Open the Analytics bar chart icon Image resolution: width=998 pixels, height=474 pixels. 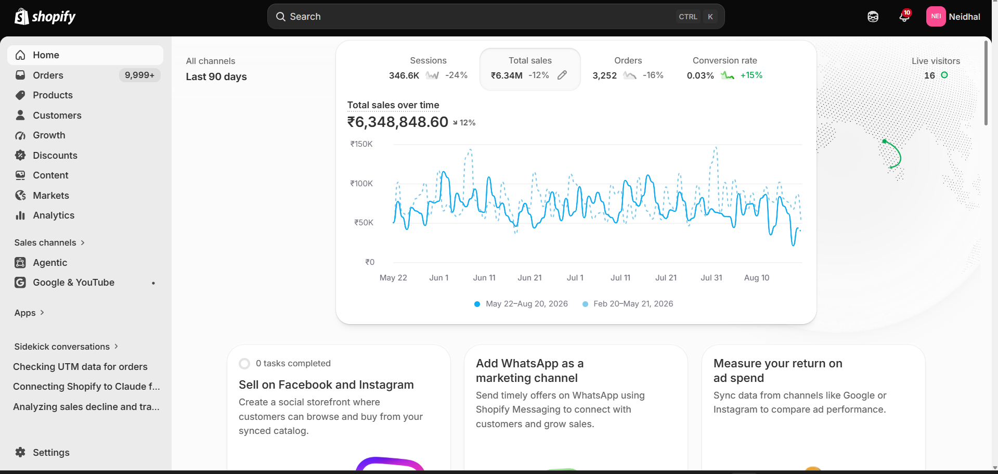(20, 215)
